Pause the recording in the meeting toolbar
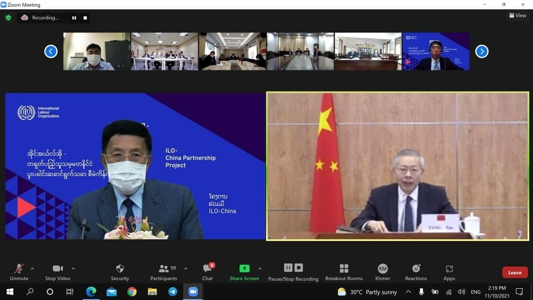The width and height of the screenshot is (533, 300). (x=288, y=268)
